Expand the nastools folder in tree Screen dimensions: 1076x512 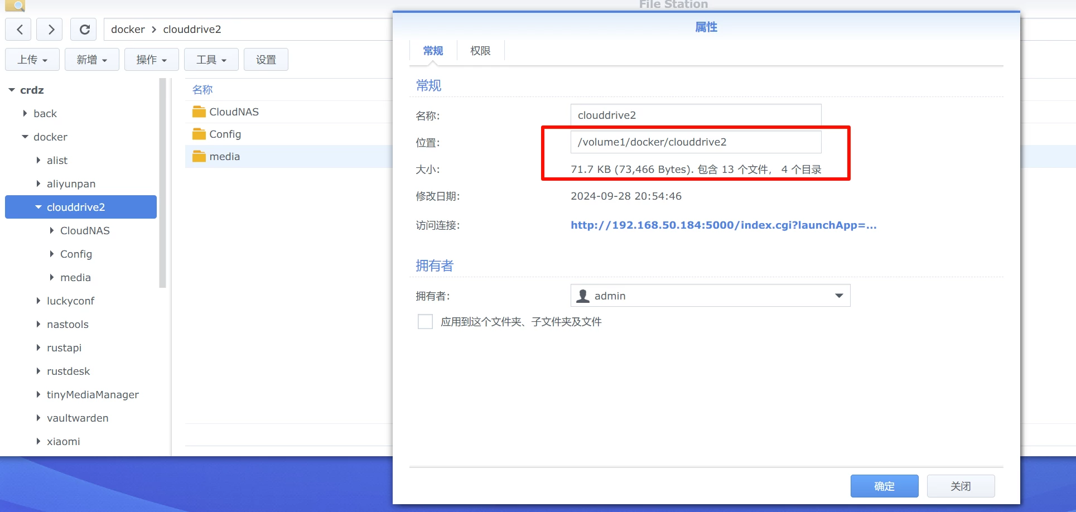point(38,324)
